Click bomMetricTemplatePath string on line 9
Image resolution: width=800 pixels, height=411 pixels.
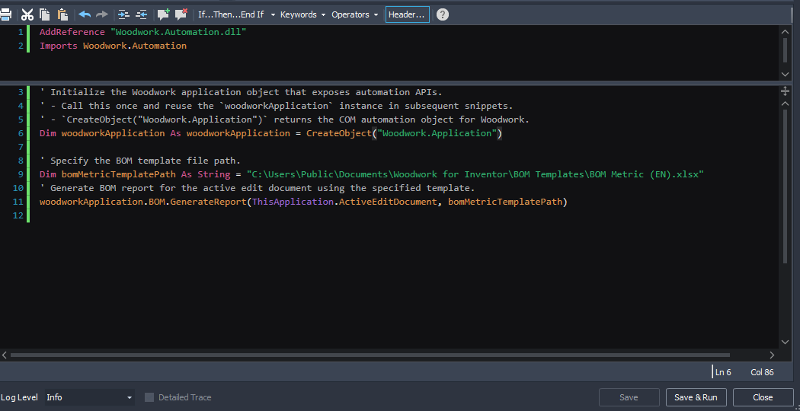click(475, 174)
